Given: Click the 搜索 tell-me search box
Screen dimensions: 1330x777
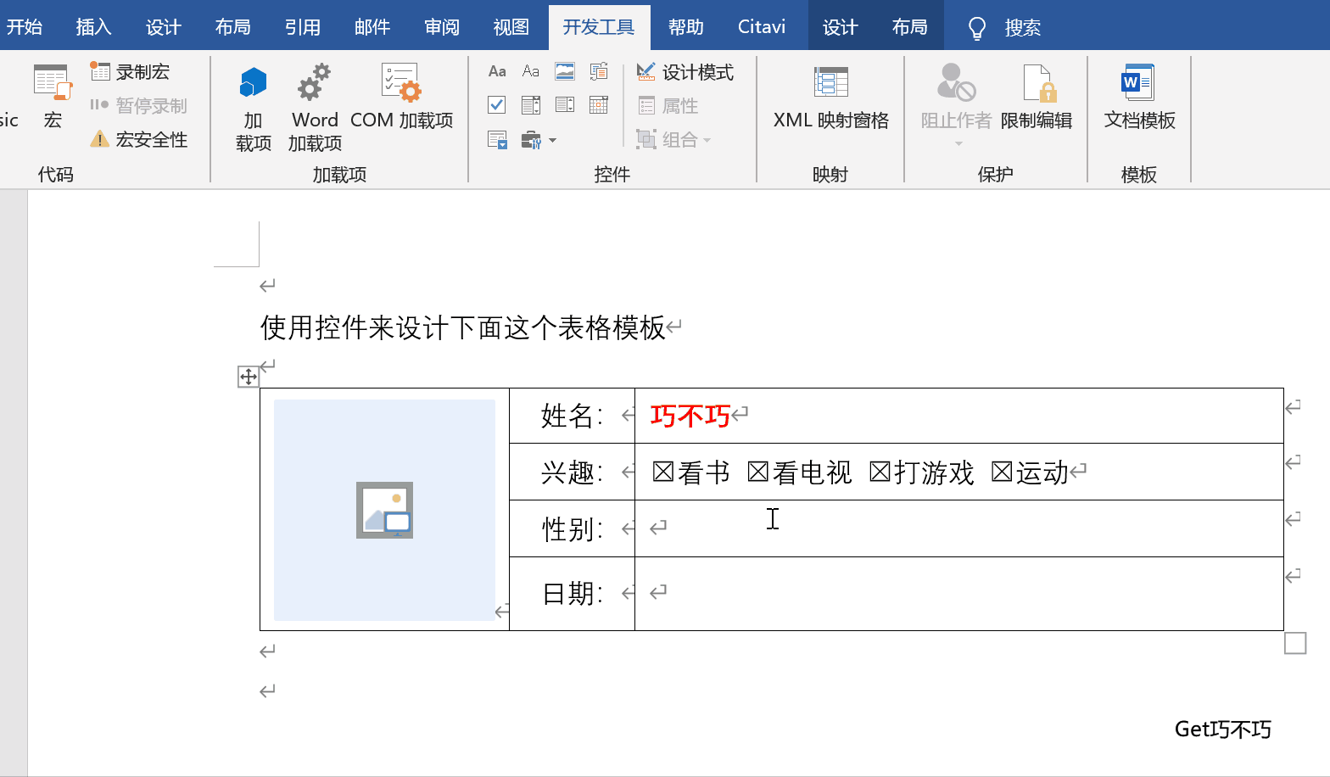Looking at the screenshot, I should (x=1005, y=28).
